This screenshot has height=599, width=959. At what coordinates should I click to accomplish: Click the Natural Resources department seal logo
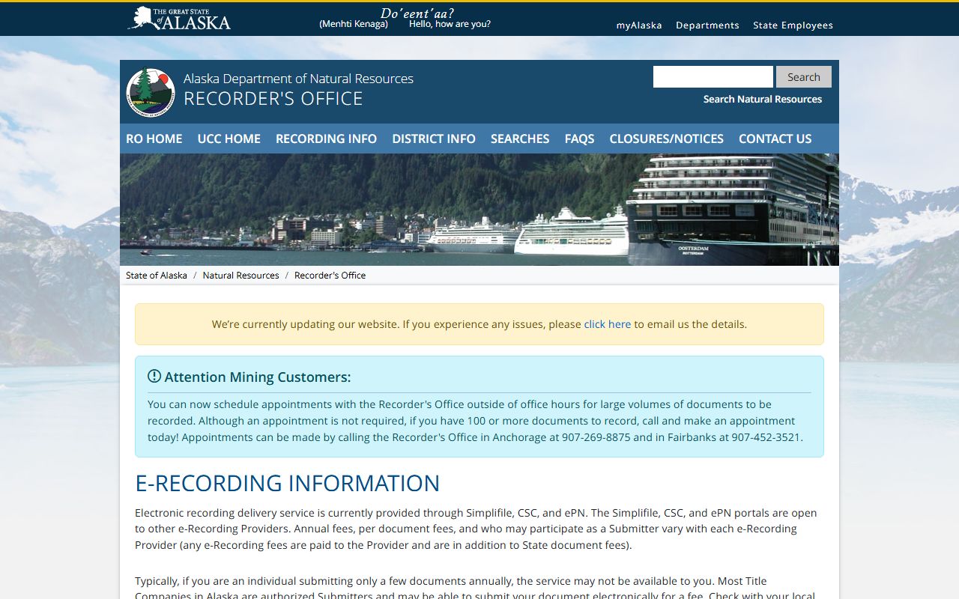coord(151,92)
